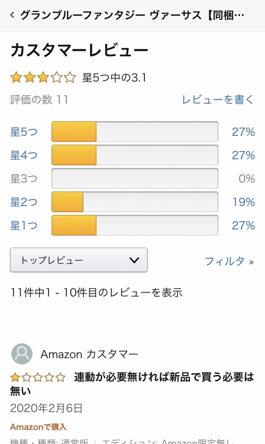Viewport: 265px width, 444px height.
Task: Expand the フィルタ options
Action: 229,261
